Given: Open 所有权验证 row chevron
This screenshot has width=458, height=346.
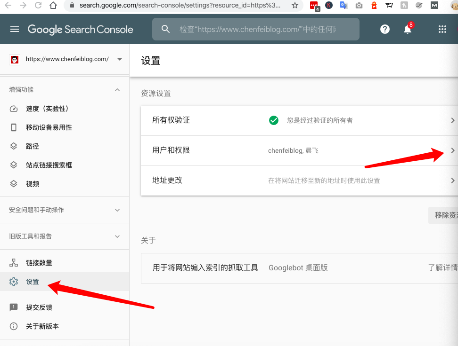Looking at the screenshot, I should coord(452,120).
